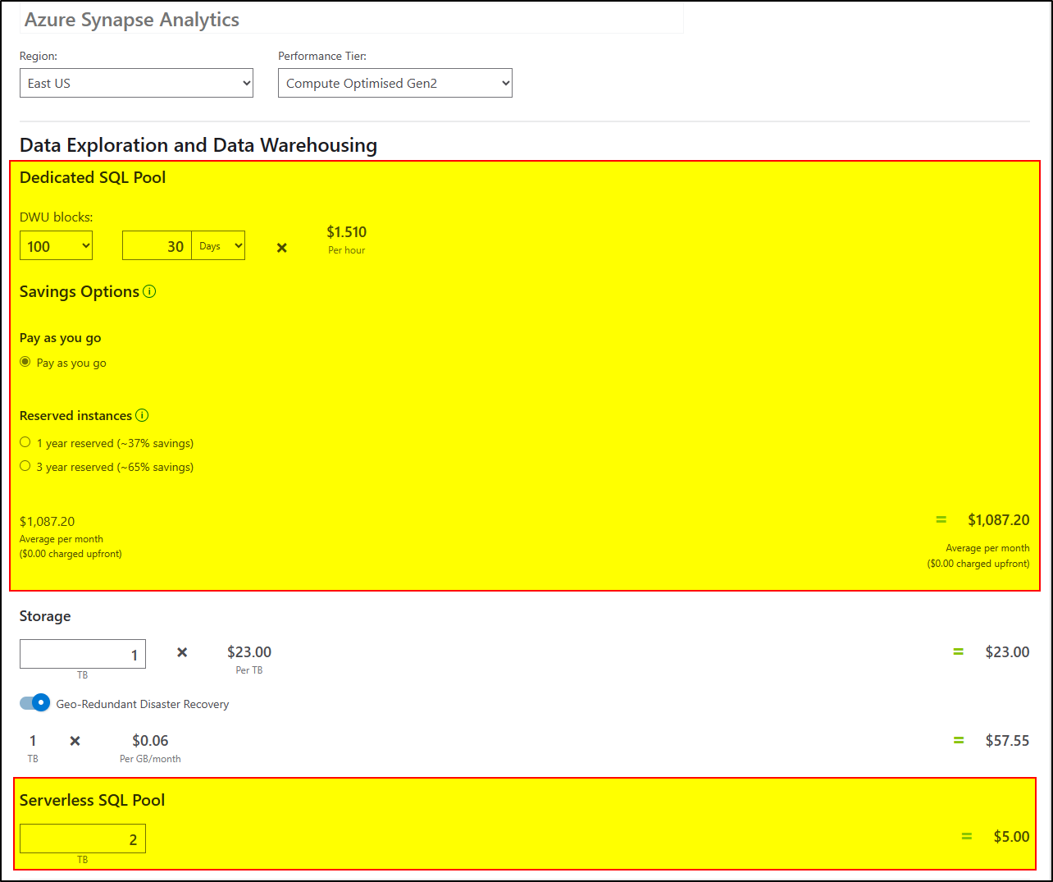
Task: Click the $0.06 Per GB/month price
Action: pos(150,741)
